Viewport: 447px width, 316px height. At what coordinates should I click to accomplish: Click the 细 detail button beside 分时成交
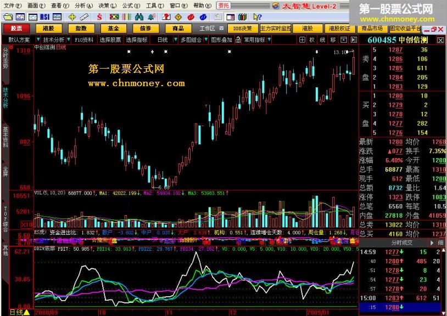440,243
